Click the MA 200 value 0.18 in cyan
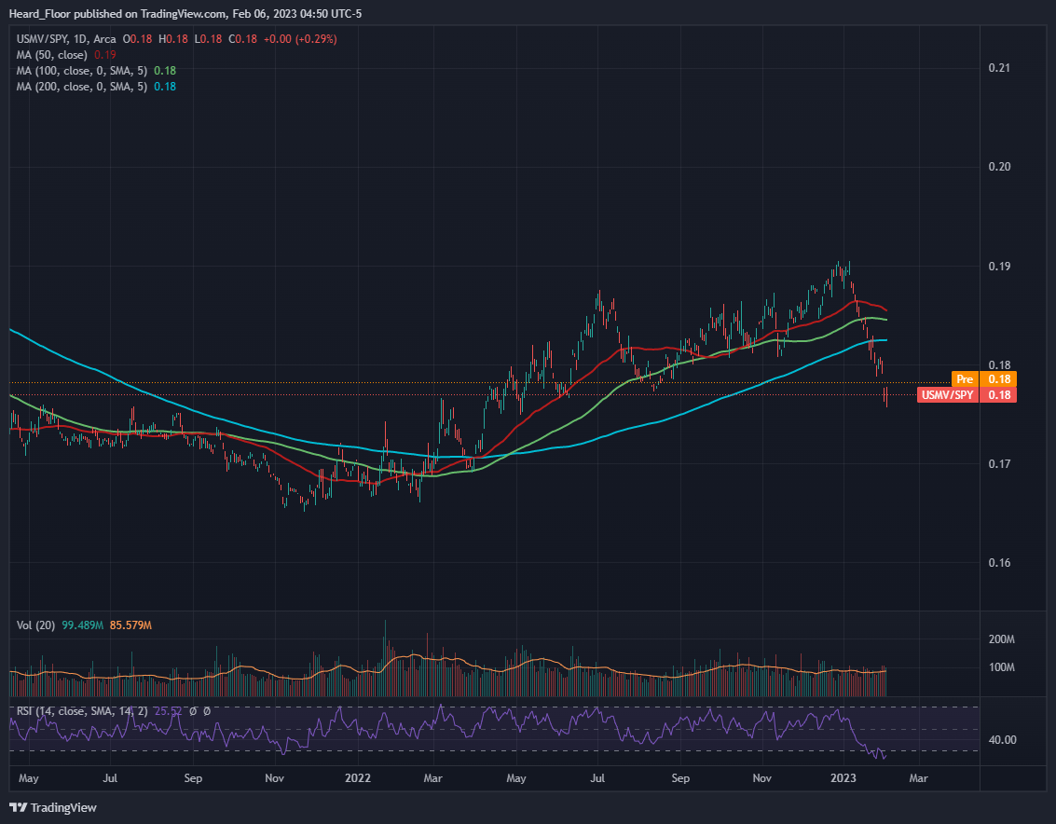The height and width of the screenshot is (824, 1056). (x=165, y=87)
